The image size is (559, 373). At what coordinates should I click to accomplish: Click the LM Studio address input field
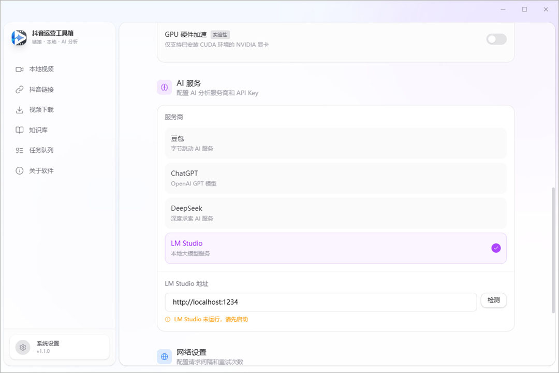point(320,302)
